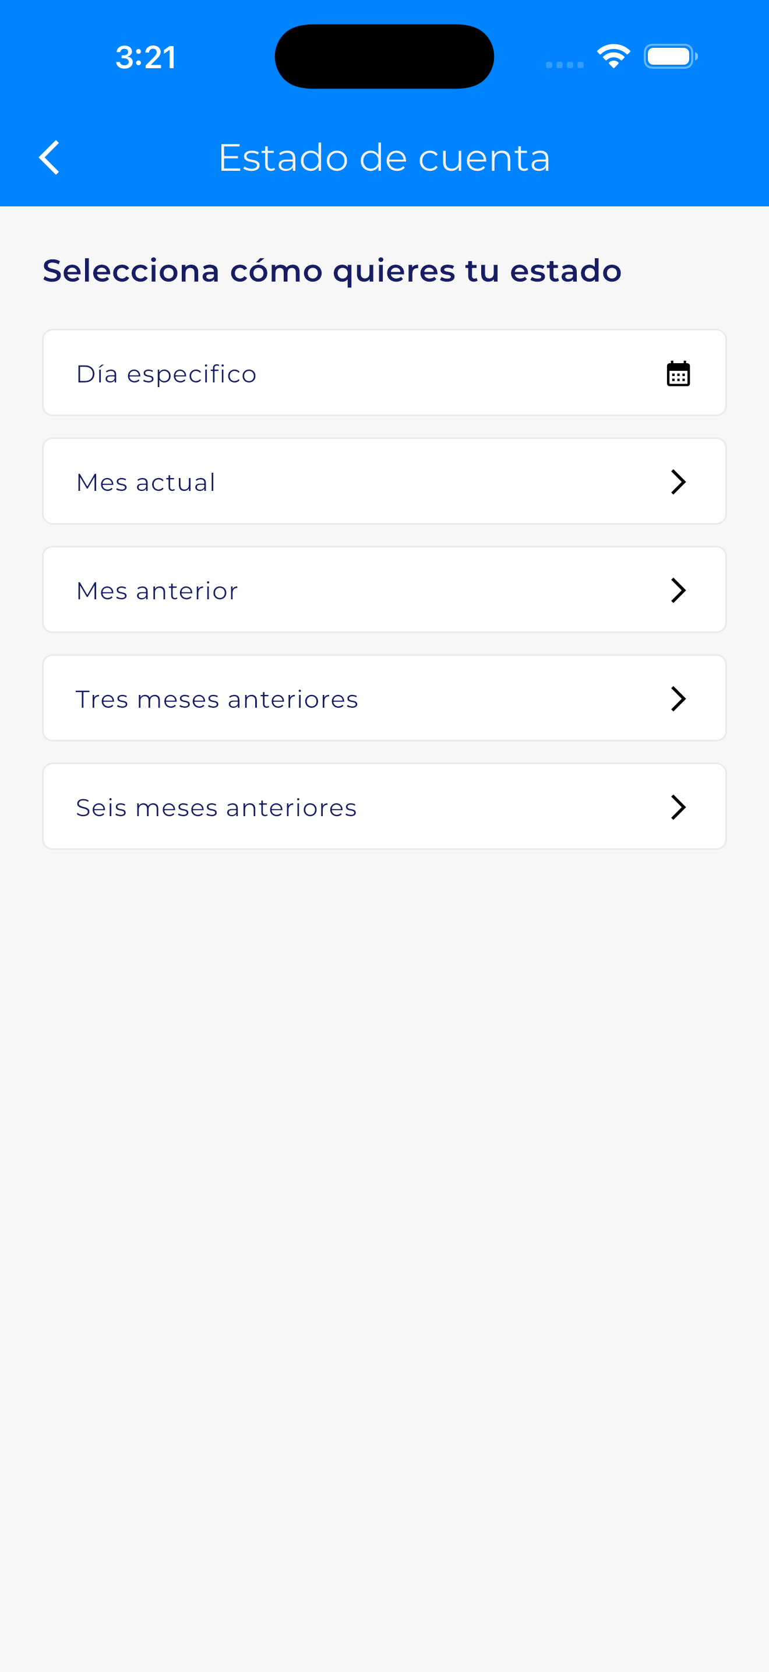Tap the Dynamic Island at the top
Viewport: 769px width, 1672px height.
[384, 57]
